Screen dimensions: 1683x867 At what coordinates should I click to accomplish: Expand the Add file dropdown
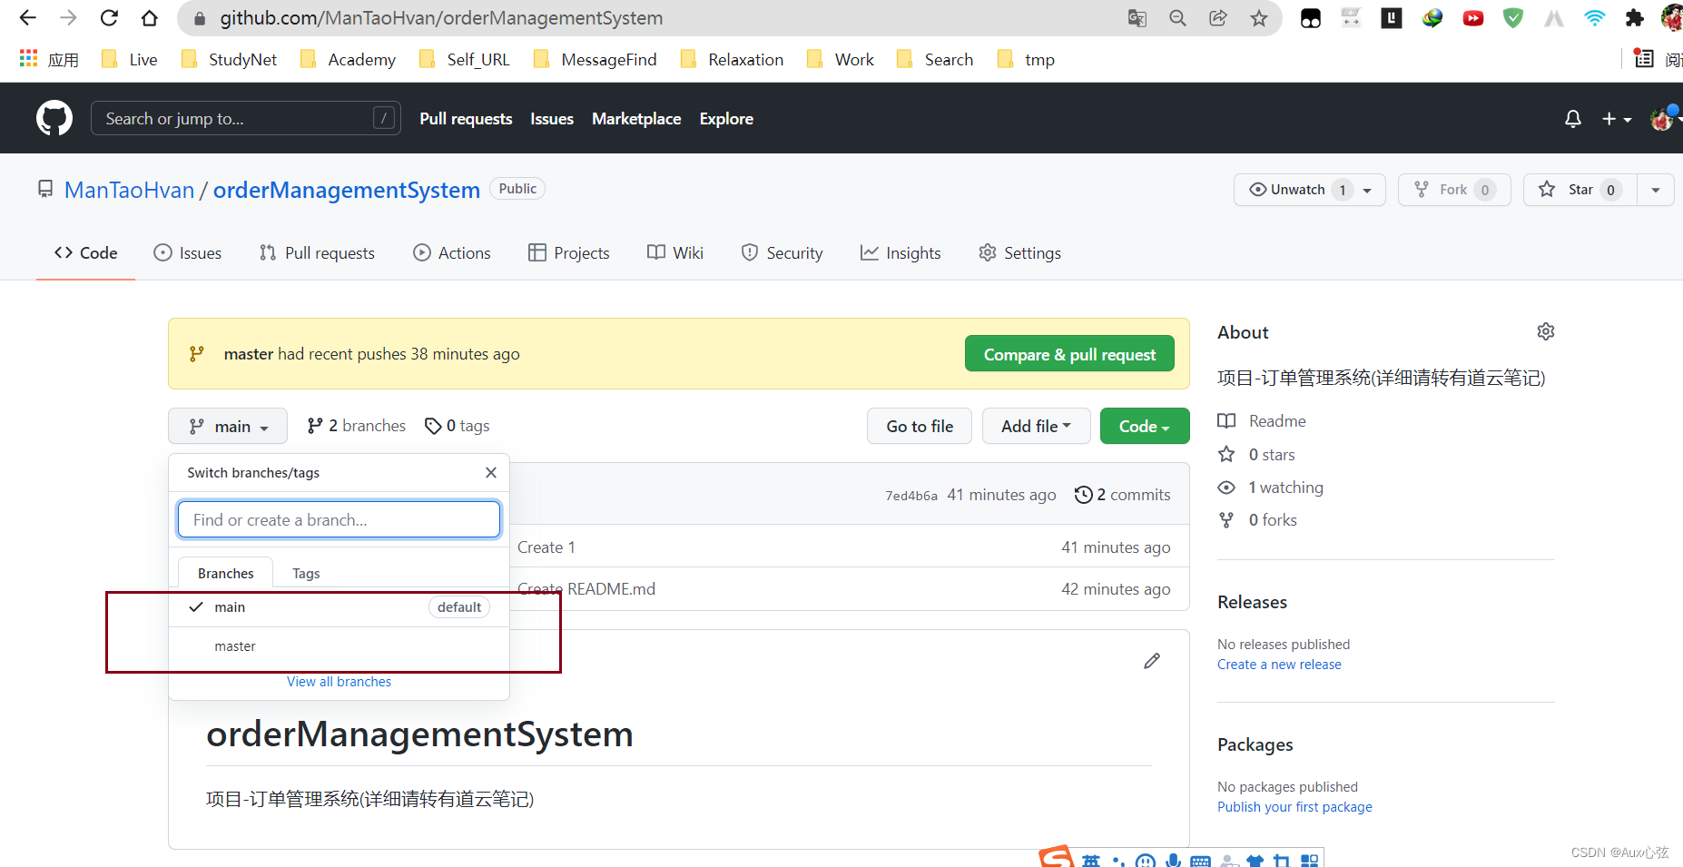tap(1036, 426)
